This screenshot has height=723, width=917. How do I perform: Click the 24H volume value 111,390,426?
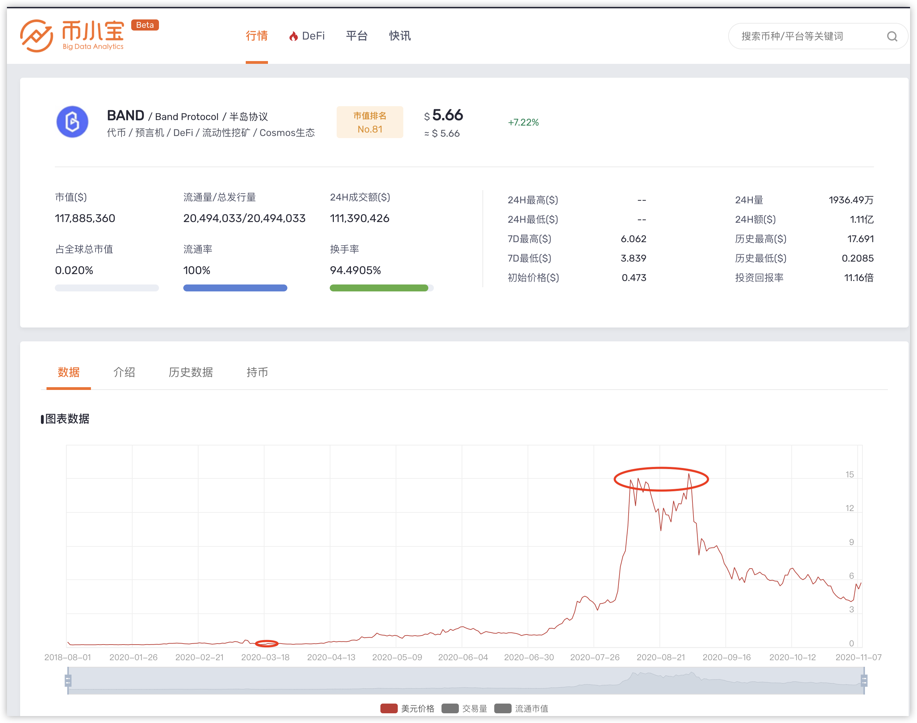tap(360, 219)
